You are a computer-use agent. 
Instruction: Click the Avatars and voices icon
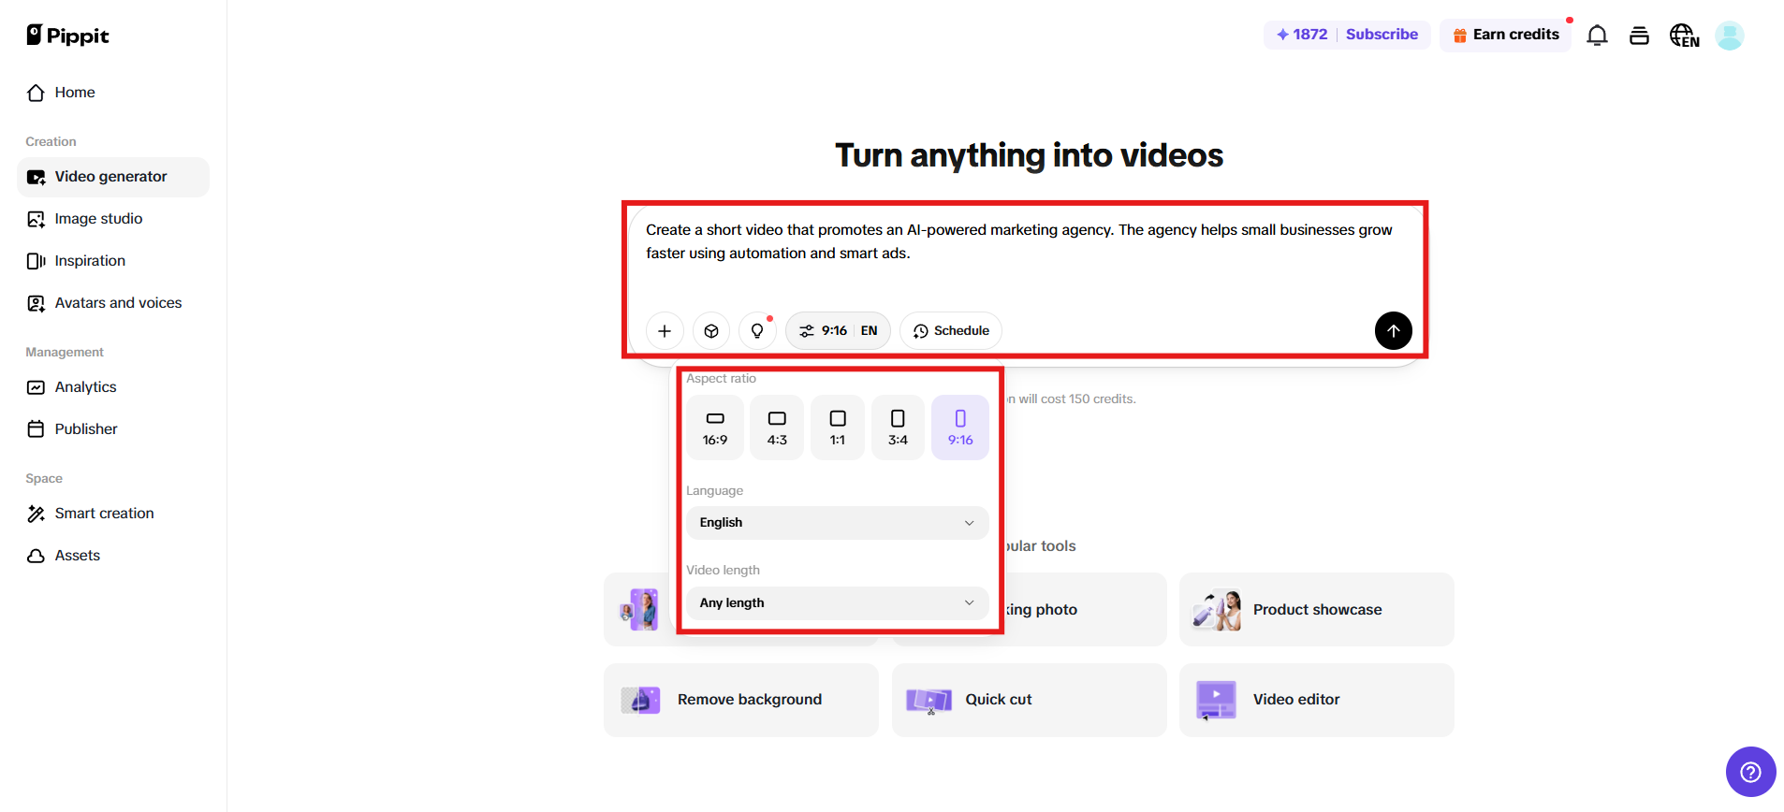click(36, 303)
